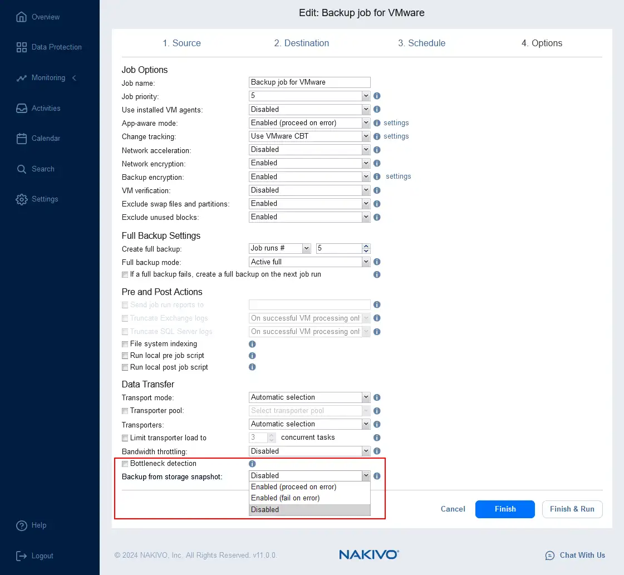Open App-aware mode settings link
The width and height of the screenshot is (624, 575).
[396, 123]
